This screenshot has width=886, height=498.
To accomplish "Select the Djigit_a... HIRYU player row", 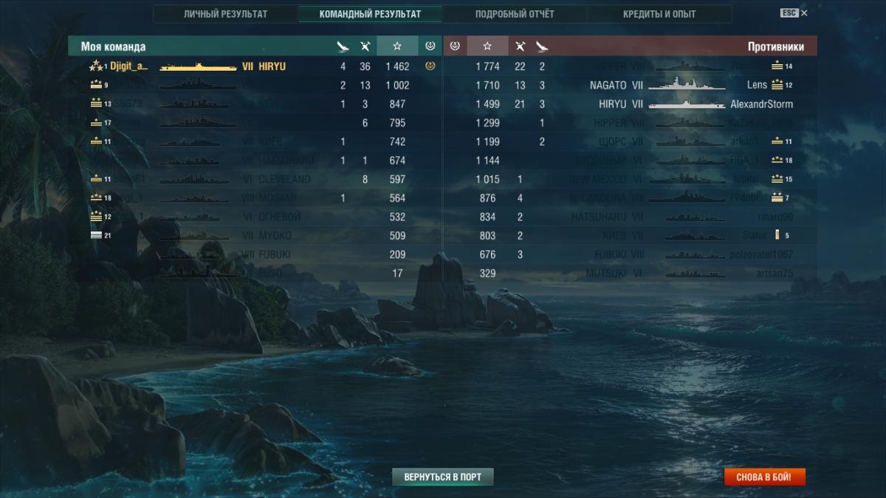I will 255,66.
